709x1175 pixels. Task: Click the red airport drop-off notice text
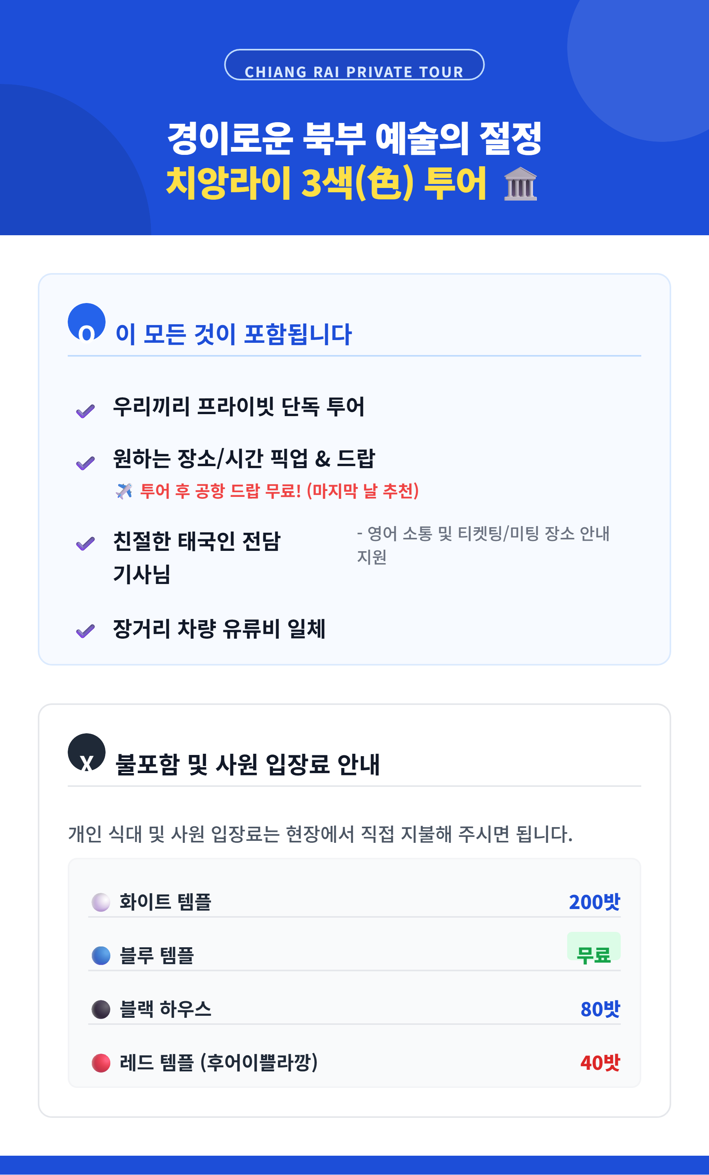[x=279, y=491]
